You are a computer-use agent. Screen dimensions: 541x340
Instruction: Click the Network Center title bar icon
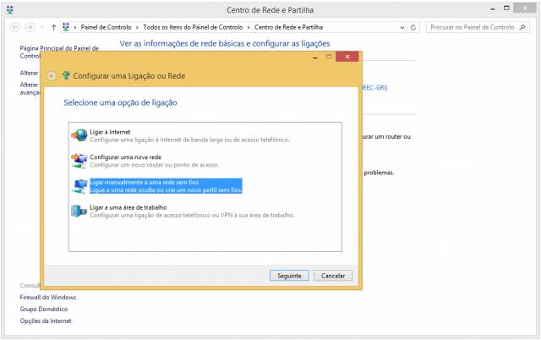pyautogui.click(x=10, y=9)
